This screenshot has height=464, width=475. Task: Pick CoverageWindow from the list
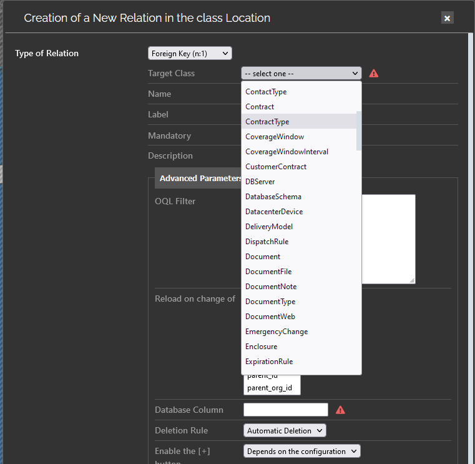click(x=275, y=137)
